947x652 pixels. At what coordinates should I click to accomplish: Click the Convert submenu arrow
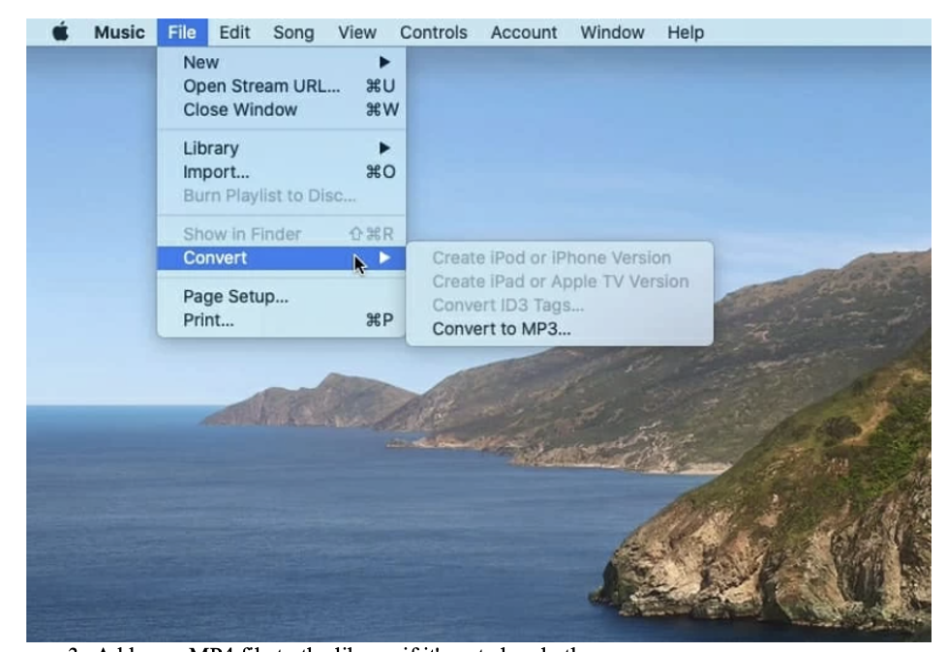click(x=385, y=258)
